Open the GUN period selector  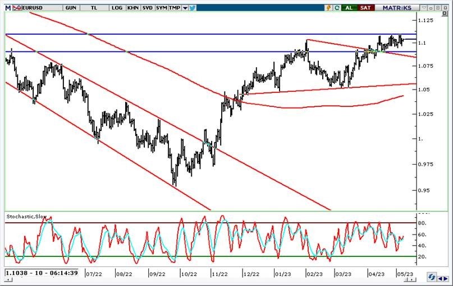pos(71,8)
